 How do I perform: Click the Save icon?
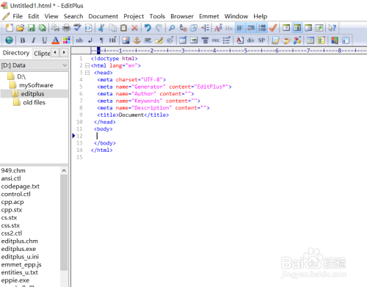[x=31, y=28]
